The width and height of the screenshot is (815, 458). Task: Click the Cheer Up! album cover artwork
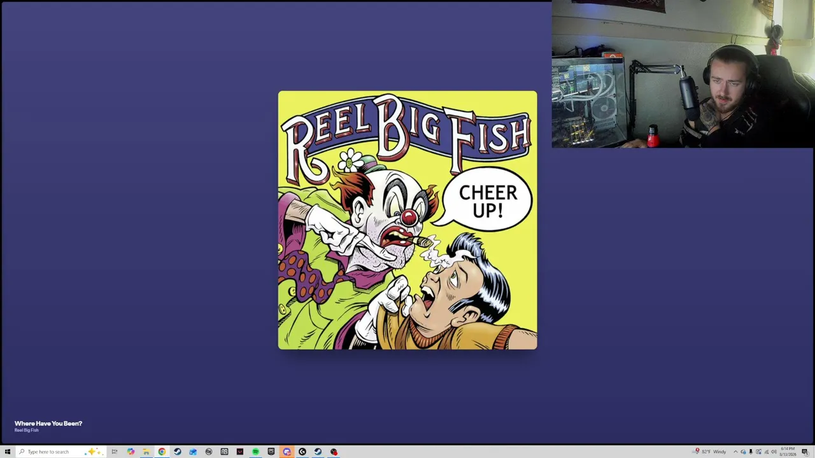coord(407,220)
